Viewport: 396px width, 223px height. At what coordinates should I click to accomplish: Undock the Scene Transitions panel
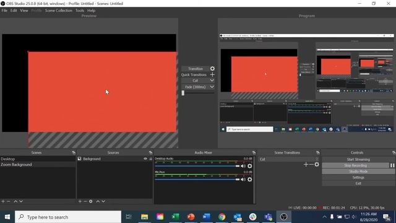[317, 152]
